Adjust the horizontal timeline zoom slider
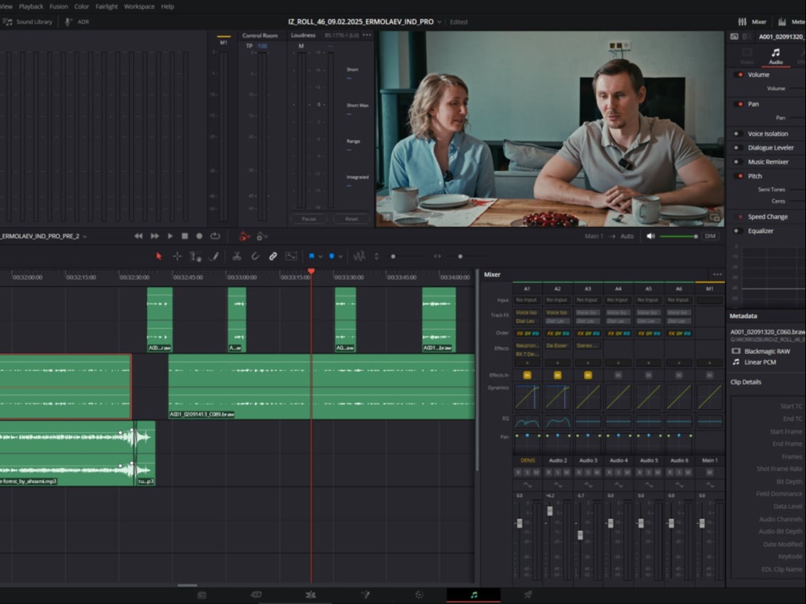Image resolution: width=806 pixels, height=604 pixels. 460,256
